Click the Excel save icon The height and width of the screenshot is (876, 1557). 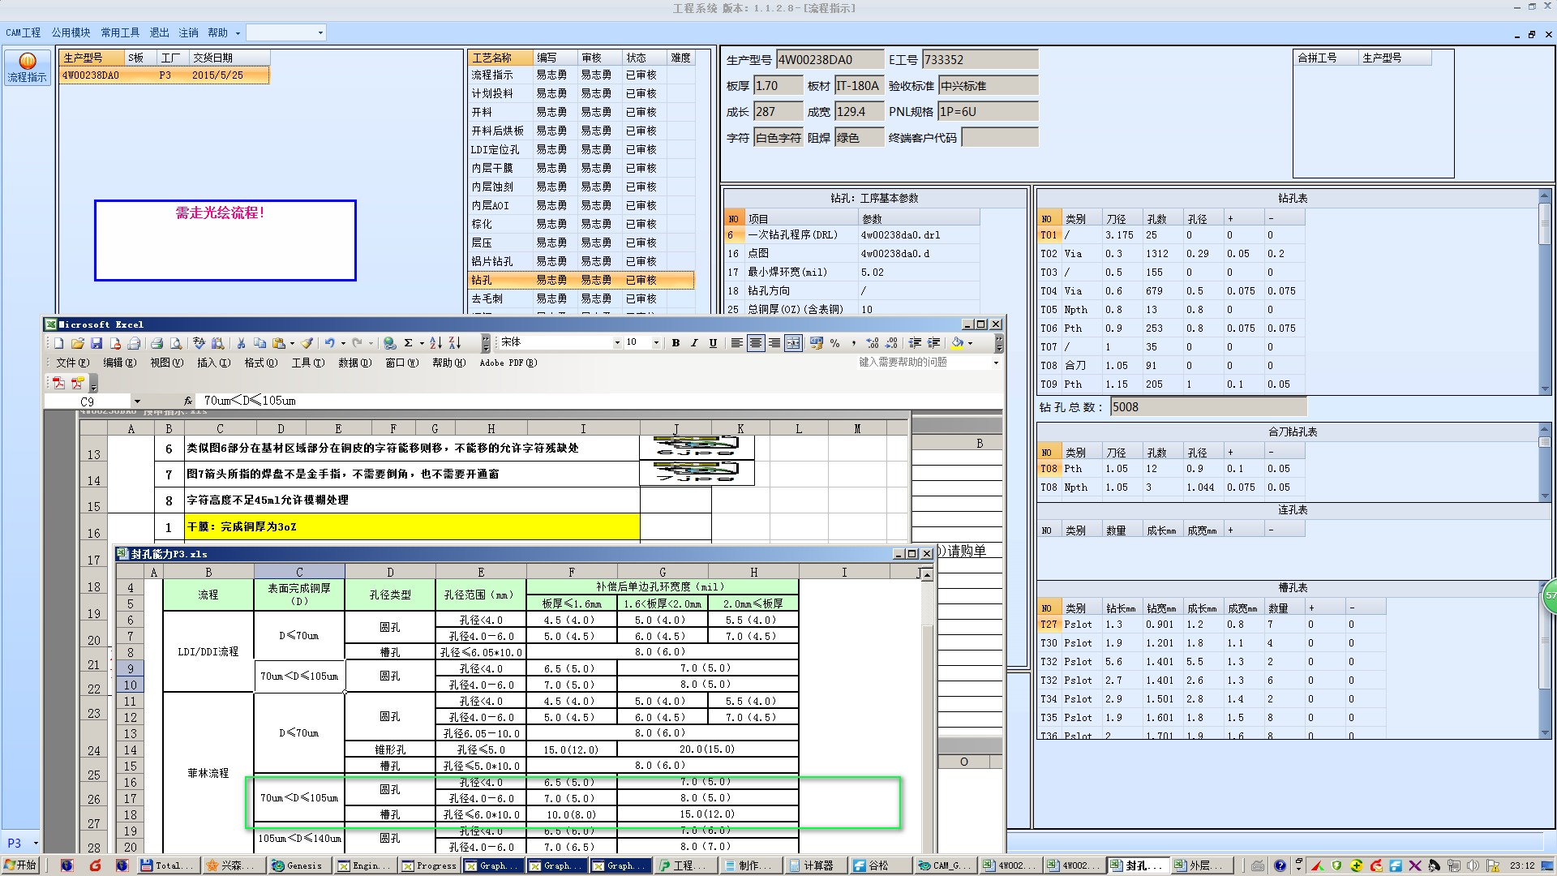(x=97, y=343)
